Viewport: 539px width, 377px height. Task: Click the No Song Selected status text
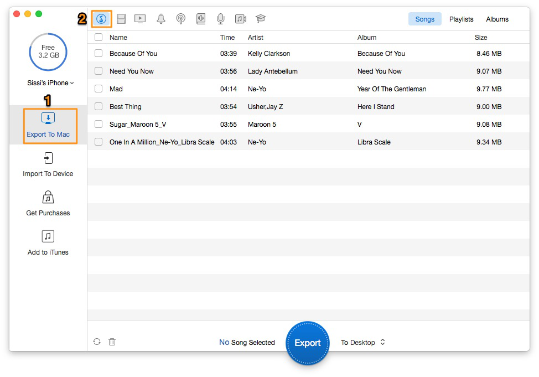click(x=247, y=342)
